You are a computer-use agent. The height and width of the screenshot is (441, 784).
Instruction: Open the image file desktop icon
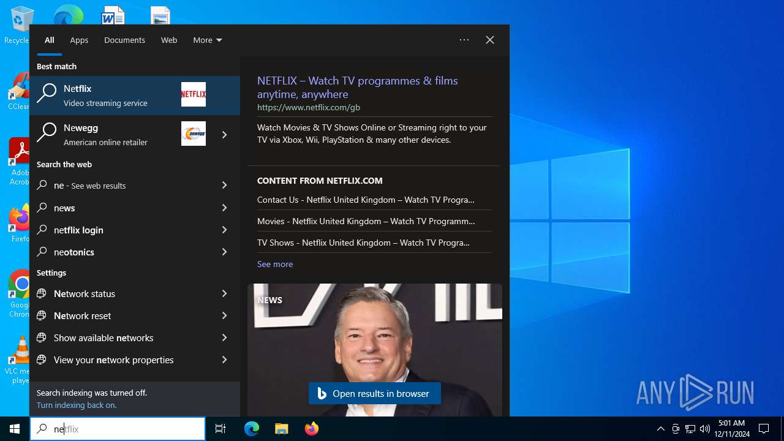coord(160,15)
